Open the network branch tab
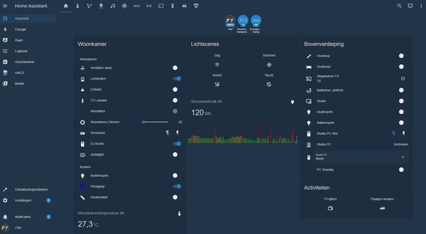Image resolution: width=426 pixels, height=234 pixels. (89, 6)
